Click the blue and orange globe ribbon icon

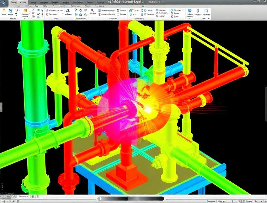[x=131, y=10]
